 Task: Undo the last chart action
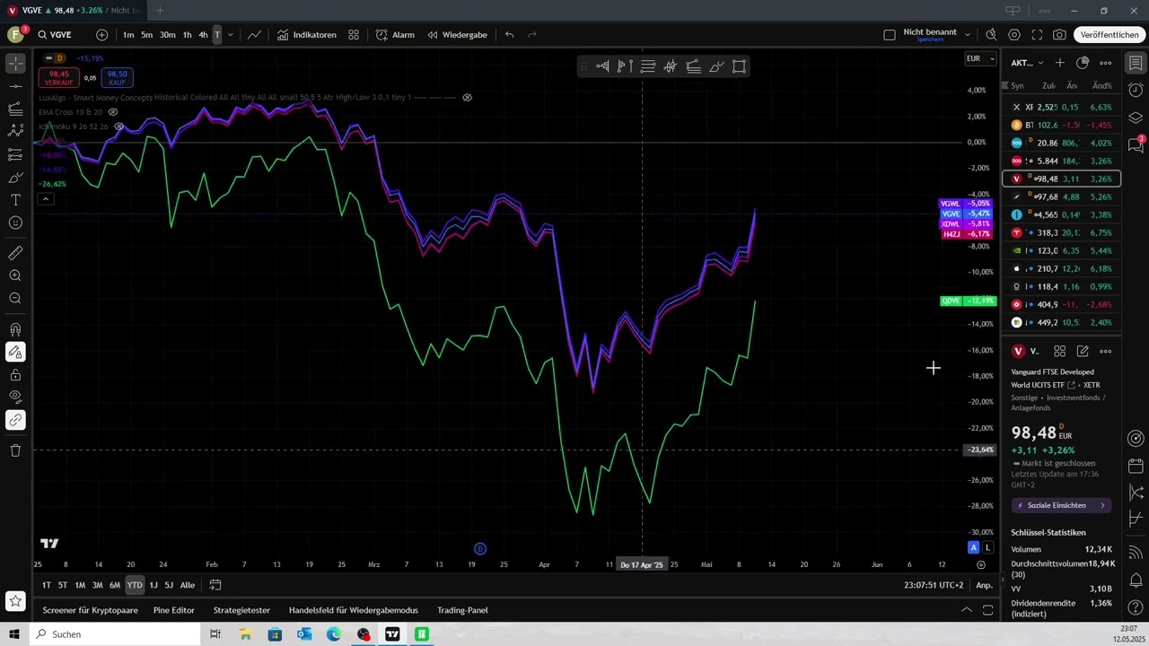click(509, 35)
